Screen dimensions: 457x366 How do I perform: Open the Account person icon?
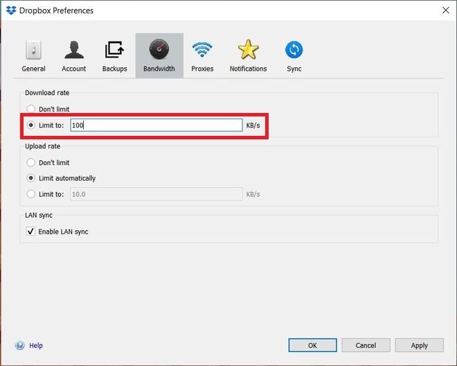click(74, 50)
